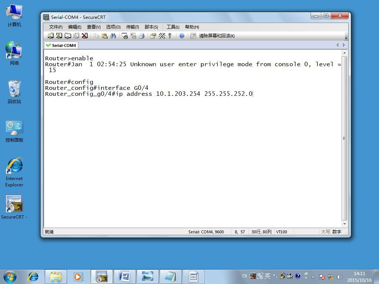
Task: Click the 数字 Num Lock status indicator
Action: coord(336,232)
